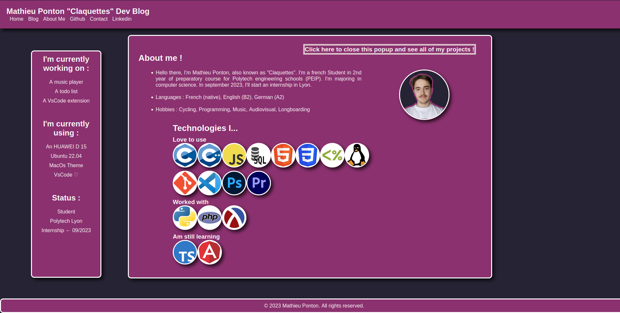The image size is (620, 313).
Task: Click "A VsCode extension" sidebar item
Action: [66, 101]
